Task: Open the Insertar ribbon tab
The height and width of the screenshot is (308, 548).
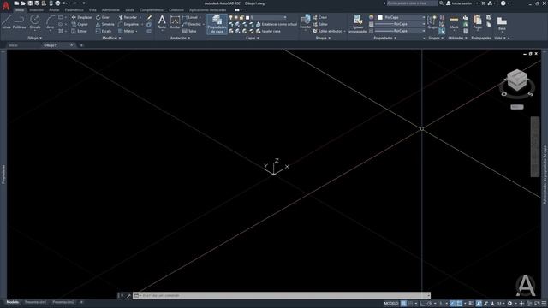Action: click(36, 10)
